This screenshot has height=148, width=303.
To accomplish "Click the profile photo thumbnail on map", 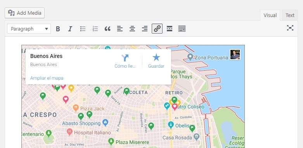I will click(235, 54).
